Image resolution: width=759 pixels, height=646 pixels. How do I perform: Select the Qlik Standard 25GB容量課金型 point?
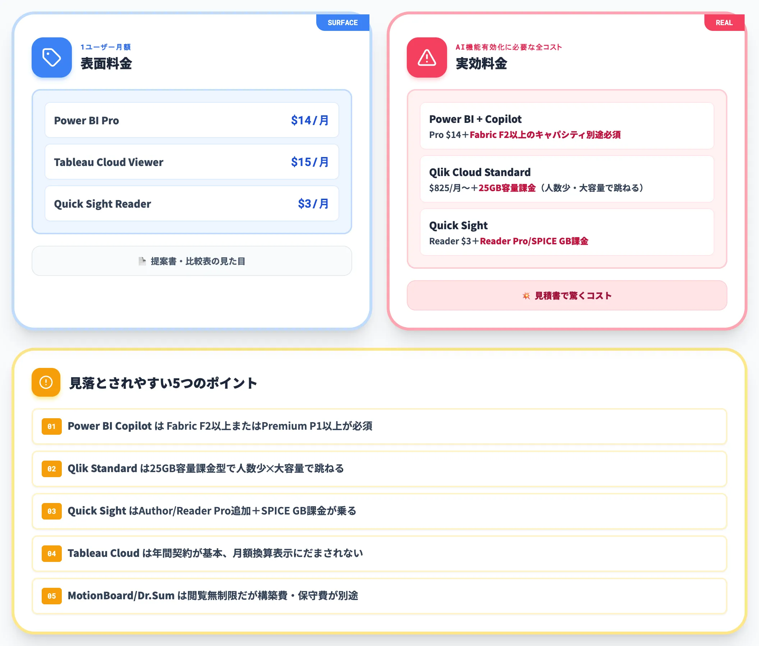379,469
